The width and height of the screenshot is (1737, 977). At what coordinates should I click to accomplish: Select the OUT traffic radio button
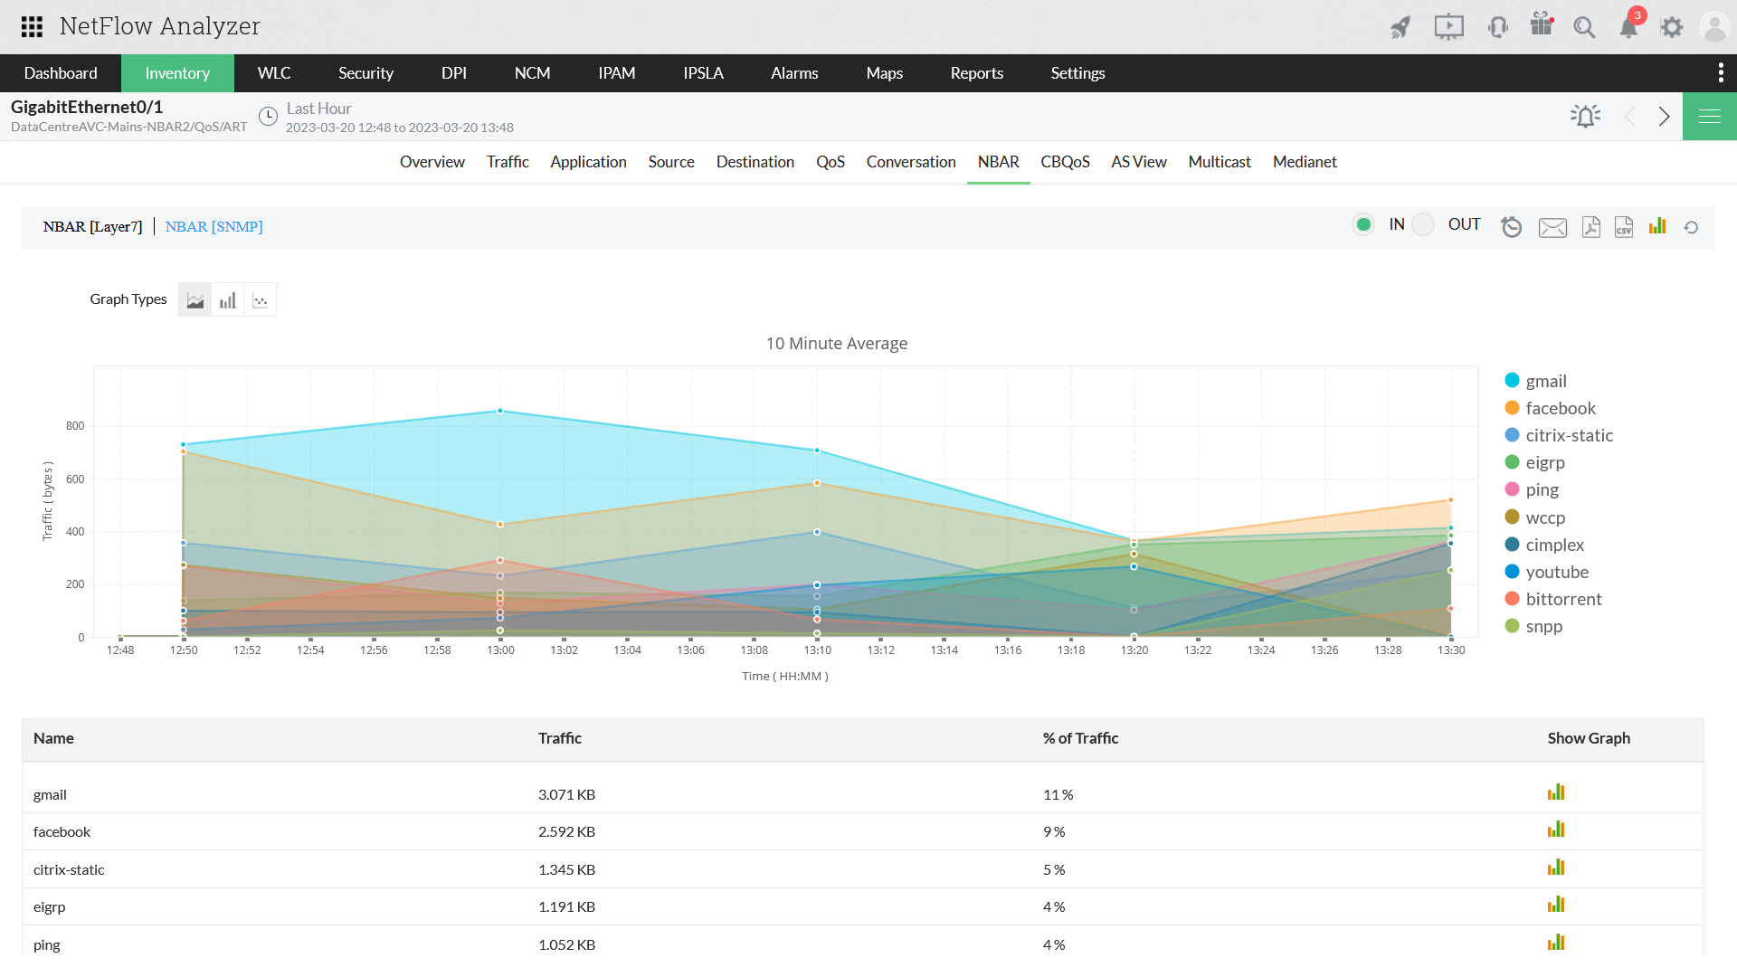point(1424,224)
